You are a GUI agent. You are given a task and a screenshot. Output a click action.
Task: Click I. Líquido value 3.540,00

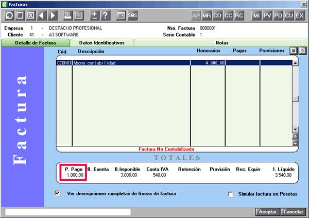pyautogui.click(x=283, y=175)
